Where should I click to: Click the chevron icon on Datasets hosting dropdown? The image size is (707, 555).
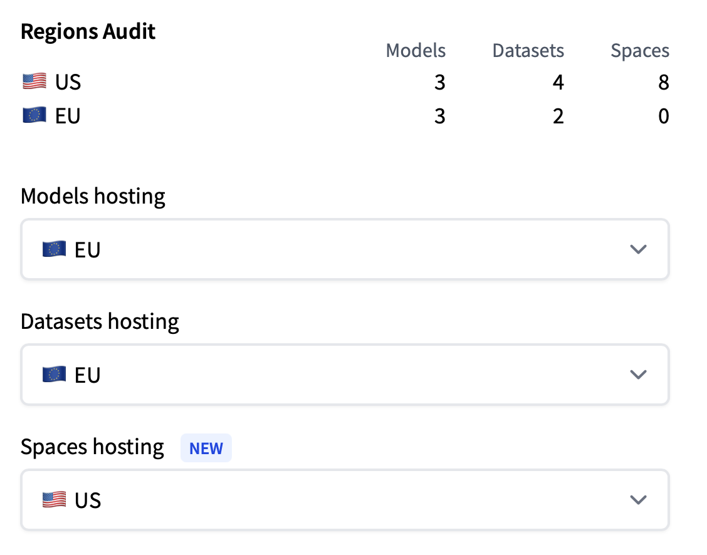[x=638, y=375]
